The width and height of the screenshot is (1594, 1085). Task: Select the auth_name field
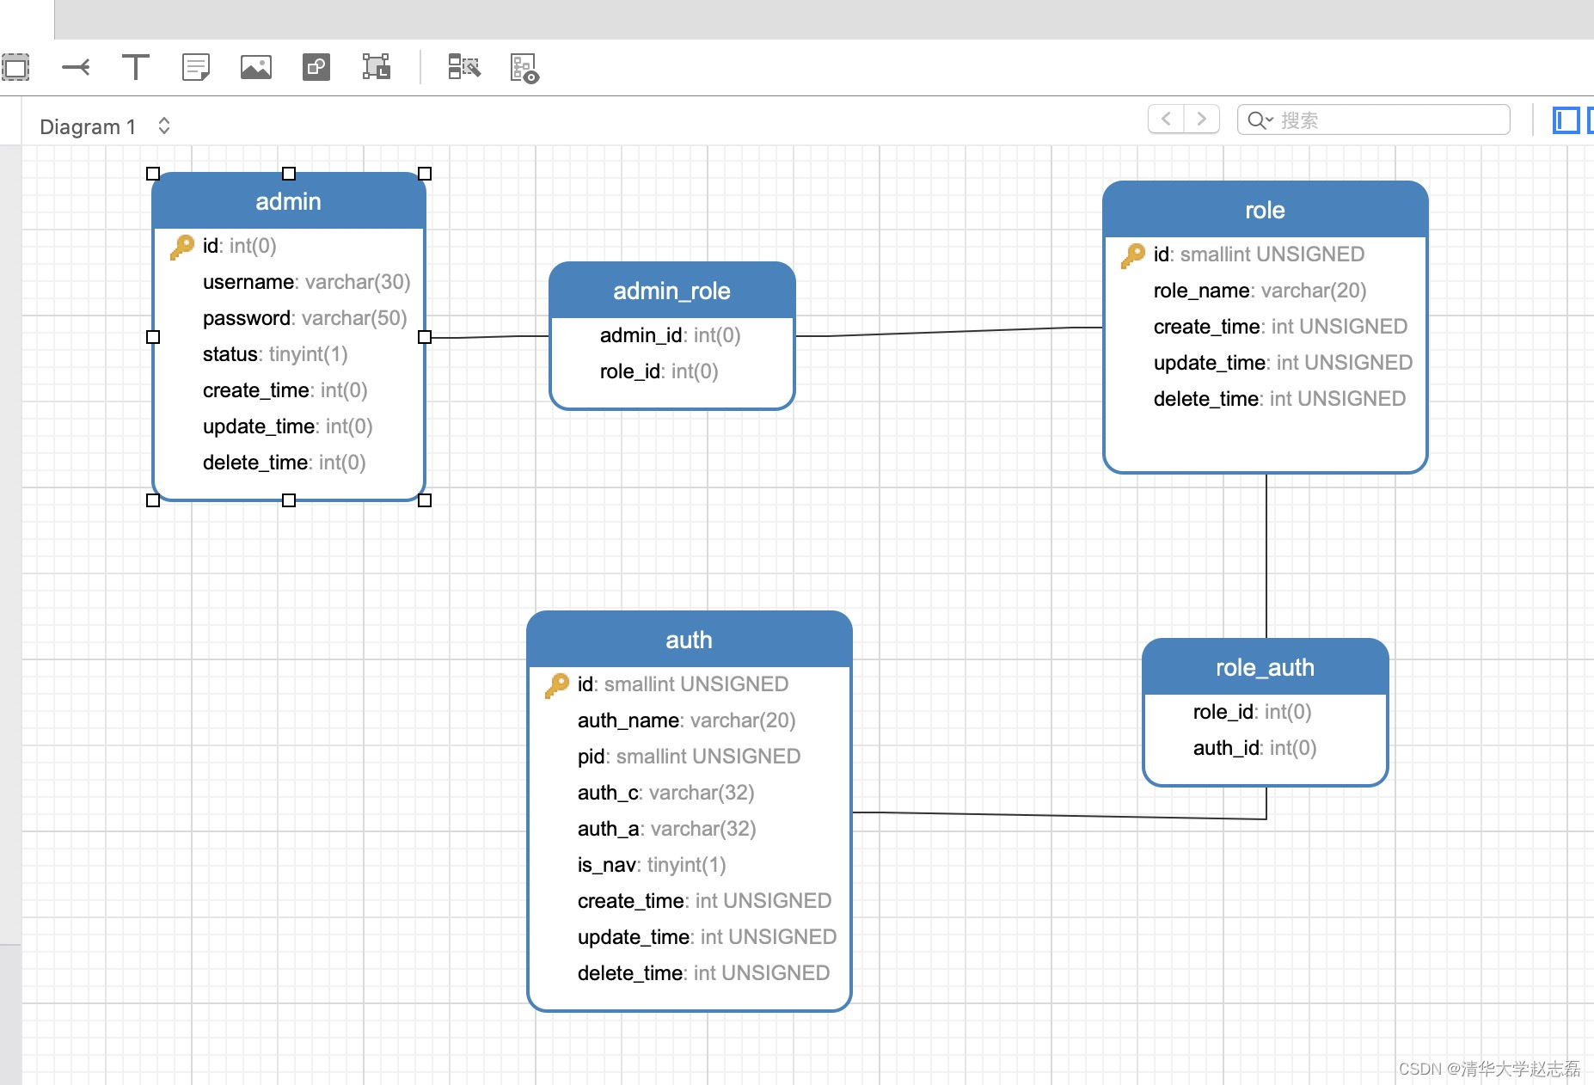pos(689,720)
